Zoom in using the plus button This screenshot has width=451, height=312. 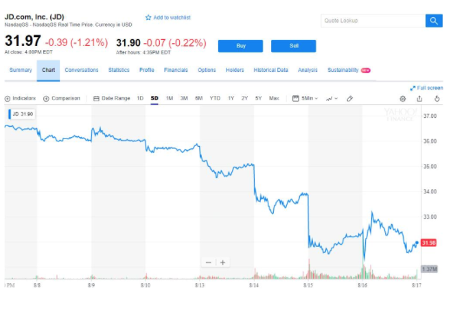(x=222, y=263)
